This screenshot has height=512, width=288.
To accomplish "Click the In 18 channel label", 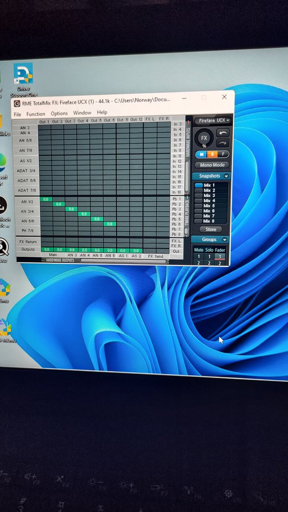I will 177,192.
